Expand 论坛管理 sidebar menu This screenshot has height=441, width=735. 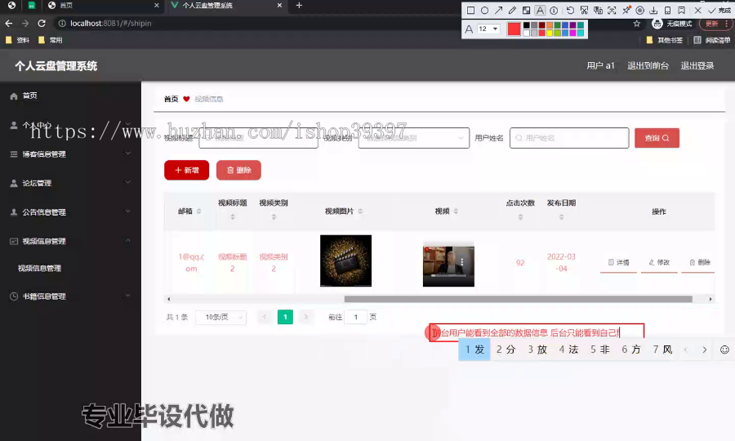pos(70,183)
